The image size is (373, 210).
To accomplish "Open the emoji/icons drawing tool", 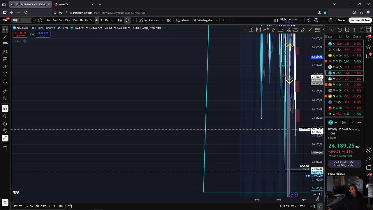I will [5, 81].
